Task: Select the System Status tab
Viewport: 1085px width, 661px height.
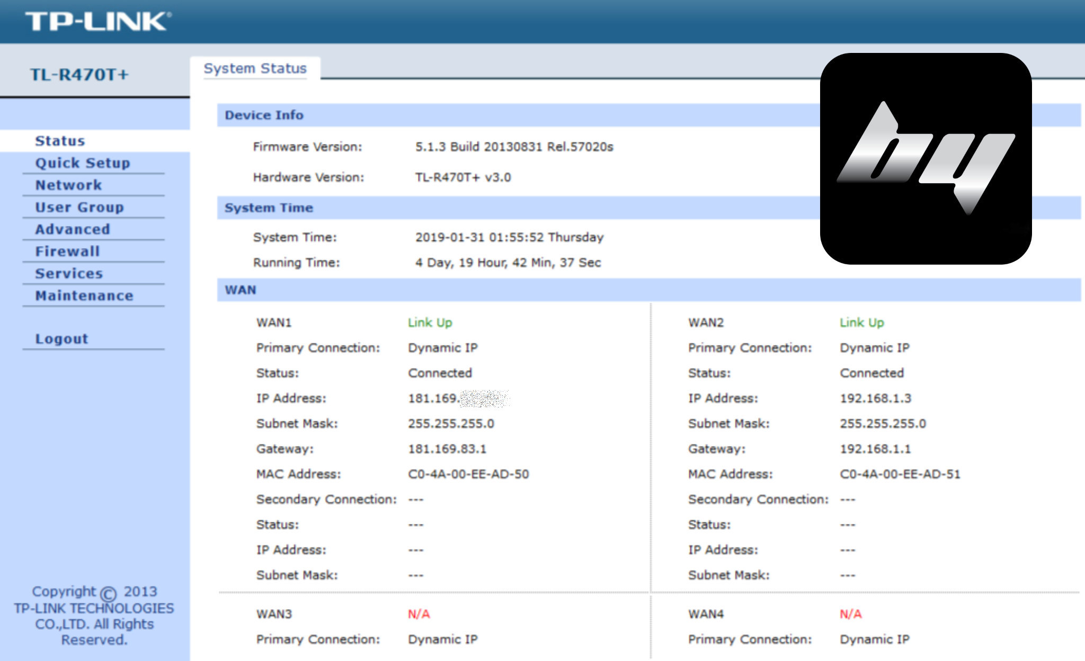Action: coord(255,68)
